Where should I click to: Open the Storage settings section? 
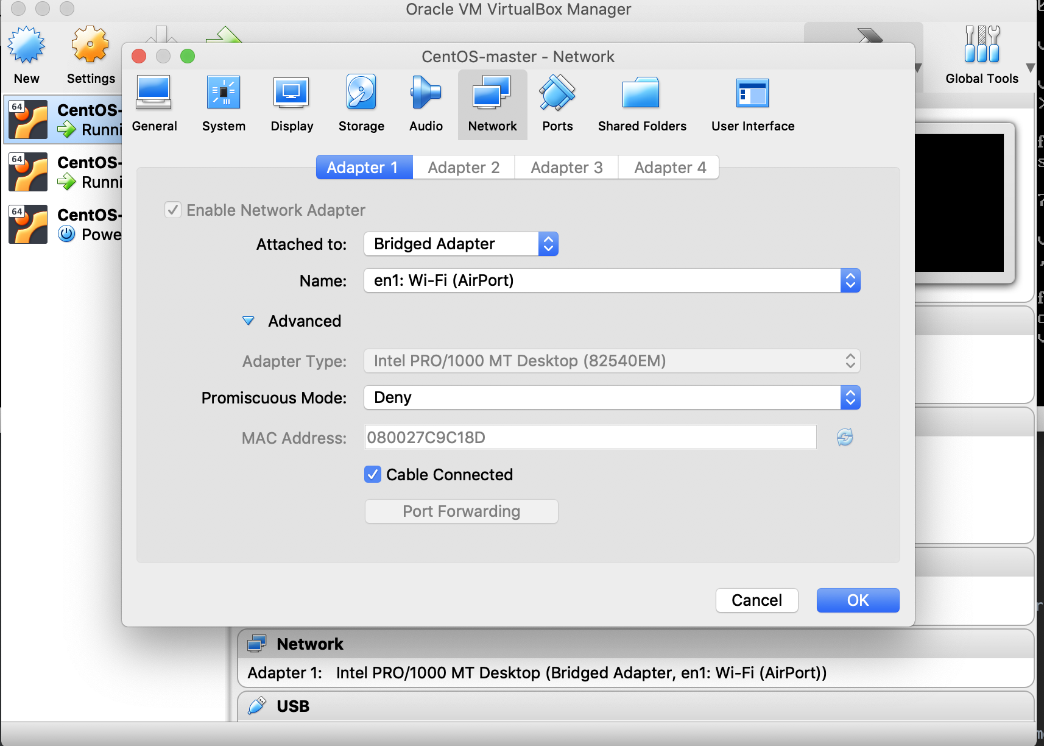[x=361, y=104]
